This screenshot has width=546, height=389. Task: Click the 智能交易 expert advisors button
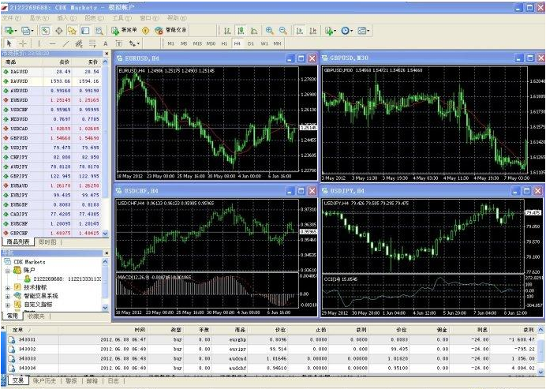click(x=171, y=31)
